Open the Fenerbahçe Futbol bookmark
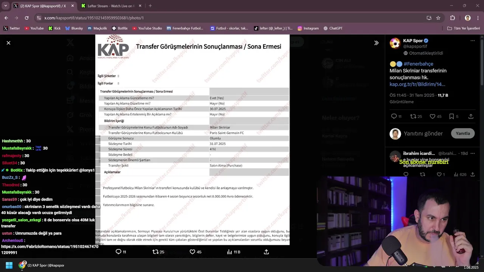The height and width of the screenshot is (272, 484). (185, 28)
